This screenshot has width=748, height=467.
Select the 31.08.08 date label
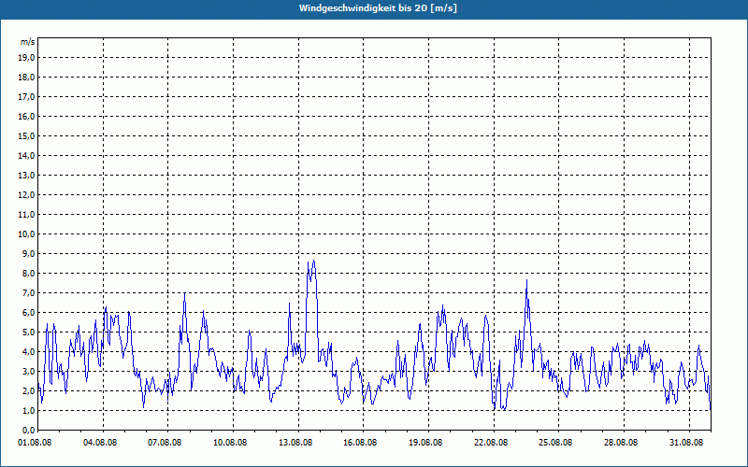click(x=686, y=442)
